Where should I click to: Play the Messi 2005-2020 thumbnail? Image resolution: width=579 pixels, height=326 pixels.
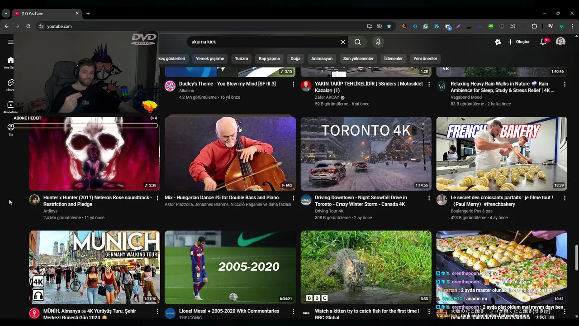[230, 267]
